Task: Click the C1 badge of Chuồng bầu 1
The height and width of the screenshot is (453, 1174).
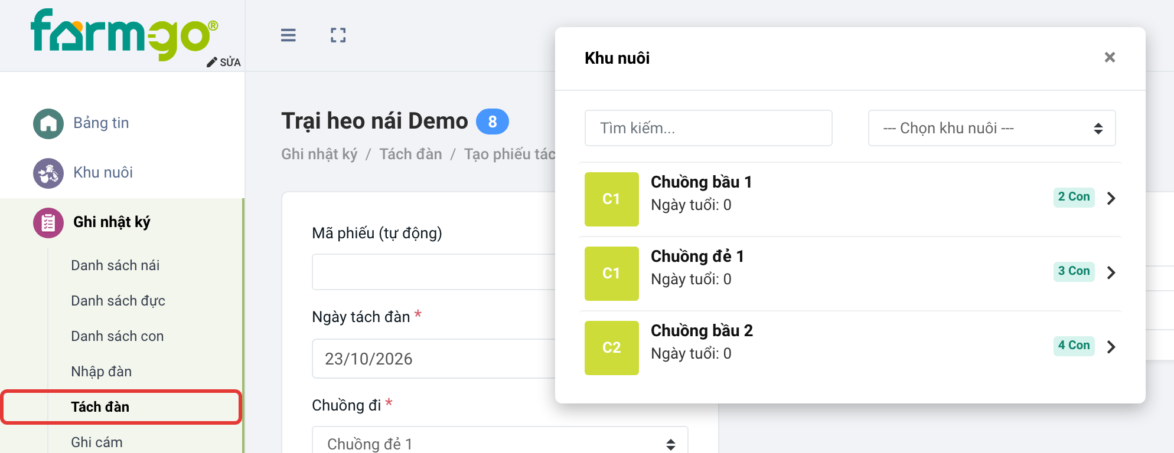Action: pyautogui.click(x=612, y=199)
